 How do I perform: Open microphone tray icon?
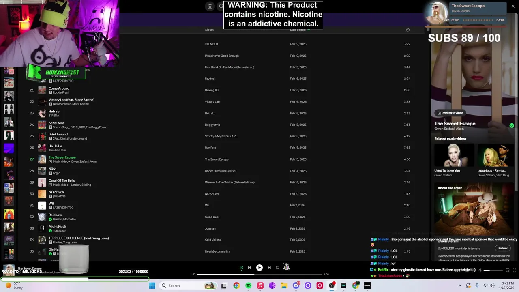click(x=477, y=286)
